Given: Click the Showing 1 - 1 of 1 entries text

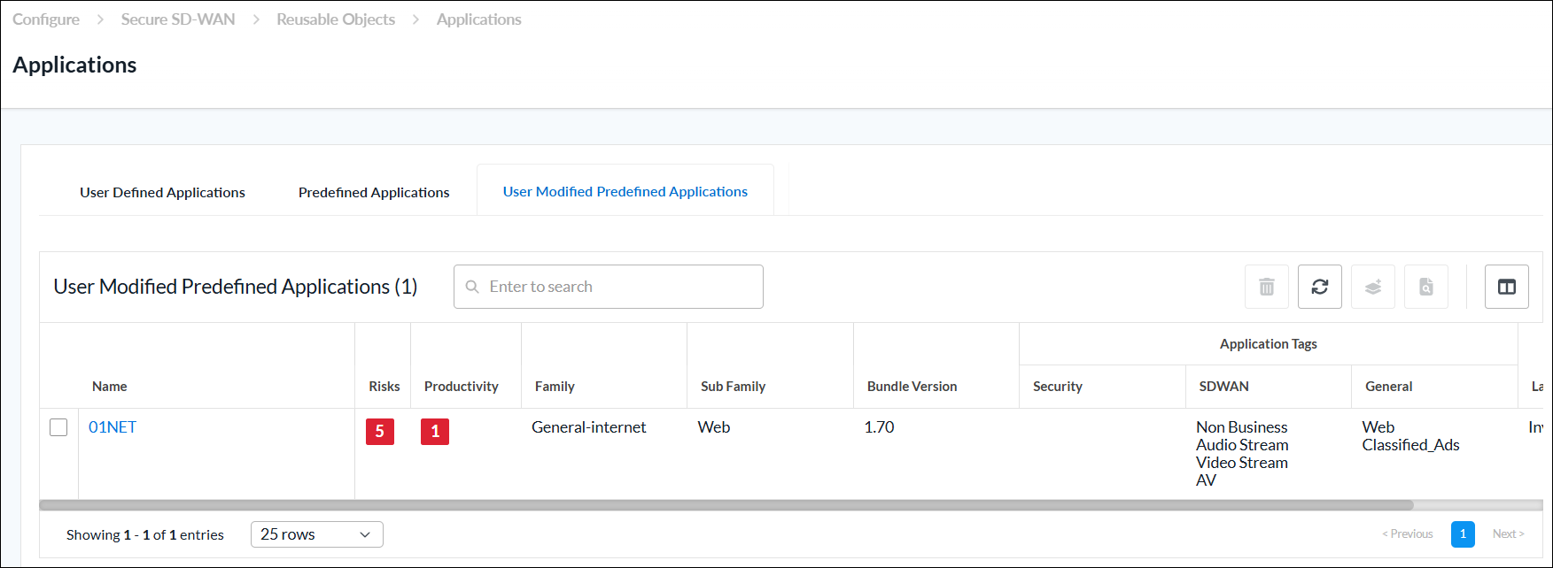Looking at the screenshot, I should coord(145,535).
